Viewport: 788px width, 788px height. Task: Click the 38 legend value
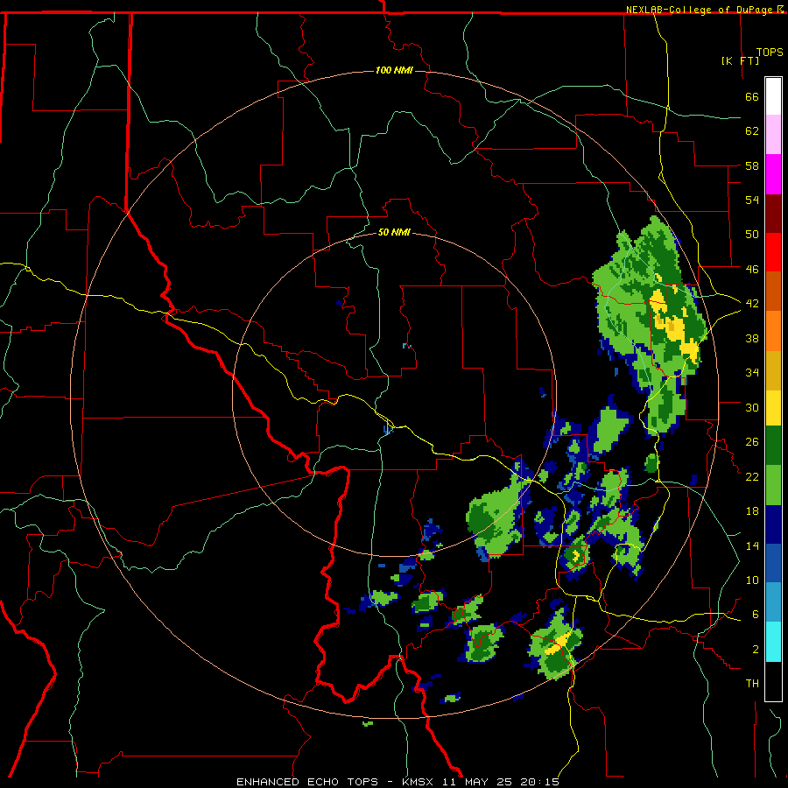[752, 338]
